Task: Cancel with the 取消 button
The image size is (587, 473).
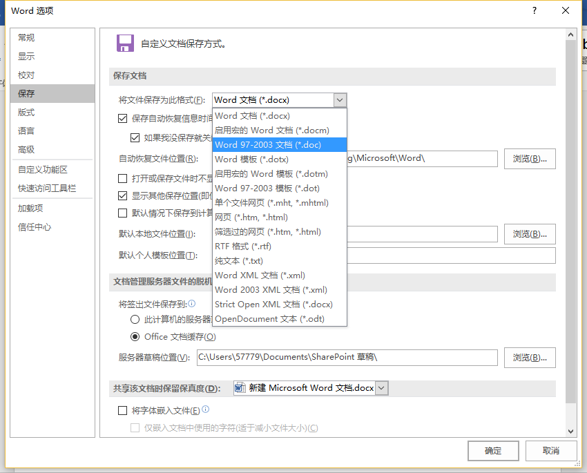Action: (551, 451)
